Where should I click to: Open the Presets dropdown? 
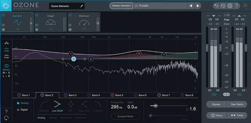coord(160,6)
